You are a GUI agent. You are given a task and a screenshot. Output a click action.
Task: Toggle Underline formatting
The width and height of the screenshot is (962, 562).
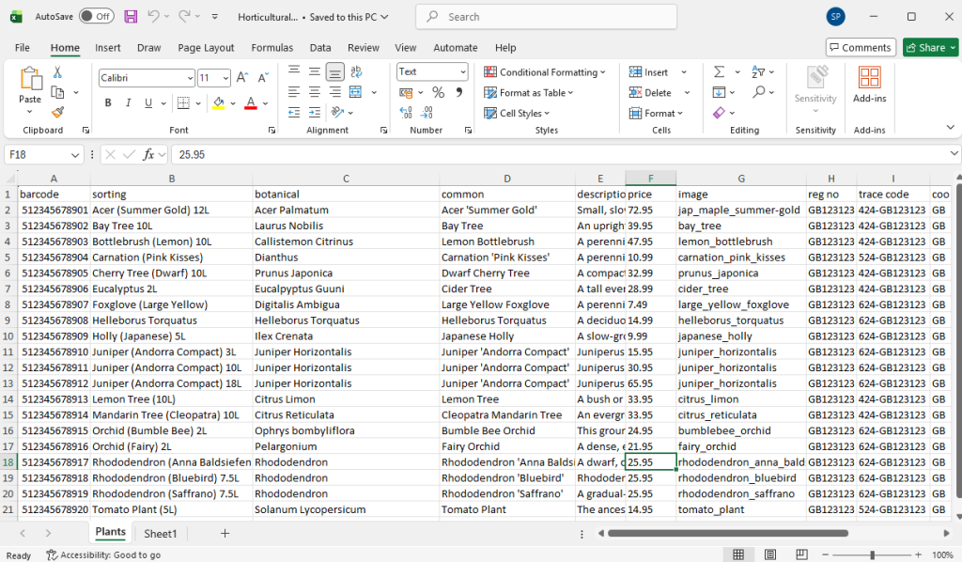pyautogui.click(x=148, y=102)
